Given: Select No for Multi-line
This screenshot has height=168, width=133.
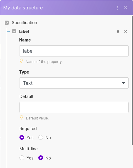Looking at the screenshot, I should [x=41, y=158].
